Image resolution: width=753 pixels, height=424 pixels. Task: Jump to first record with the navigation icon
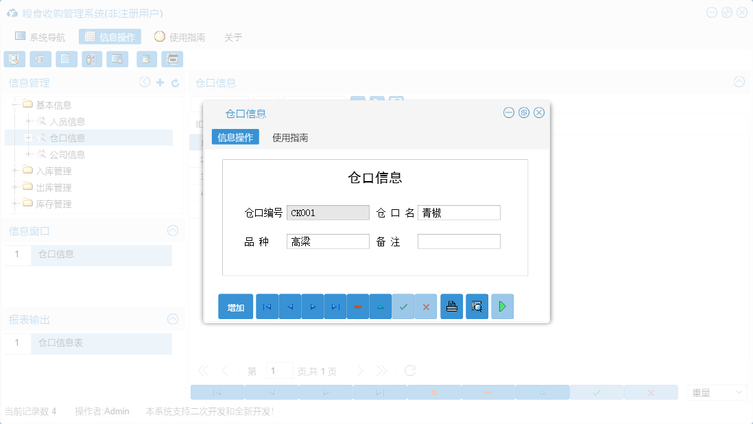click(x=267, y=307)
